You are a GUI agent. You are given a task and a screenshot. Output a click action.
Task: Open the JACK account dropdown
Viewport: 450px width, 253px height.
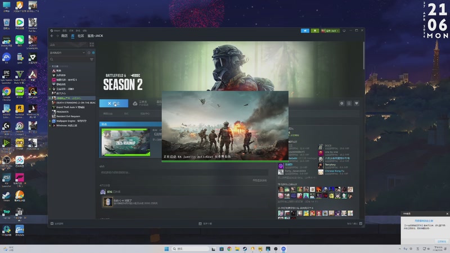pyautogui.click(x=330, y=31)
